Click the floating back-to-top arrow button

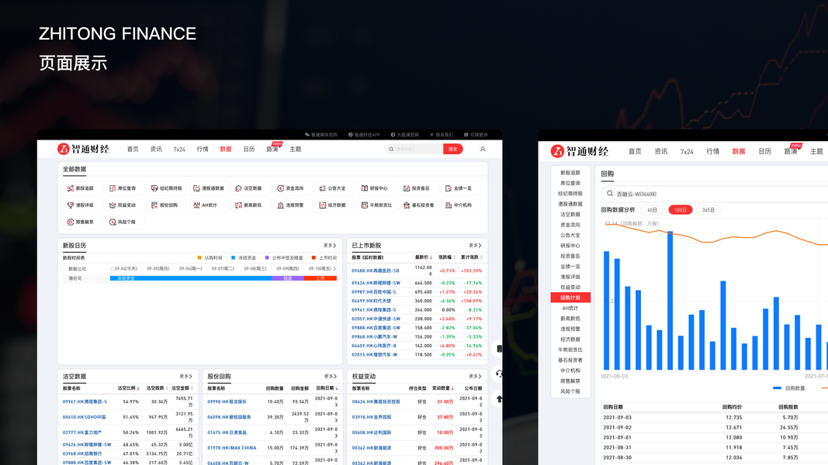[499, 399]
